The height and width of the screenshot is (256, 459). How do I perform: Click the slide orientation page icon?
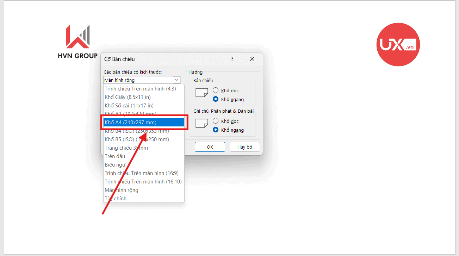pyautogui.click(x=201, y=93)
